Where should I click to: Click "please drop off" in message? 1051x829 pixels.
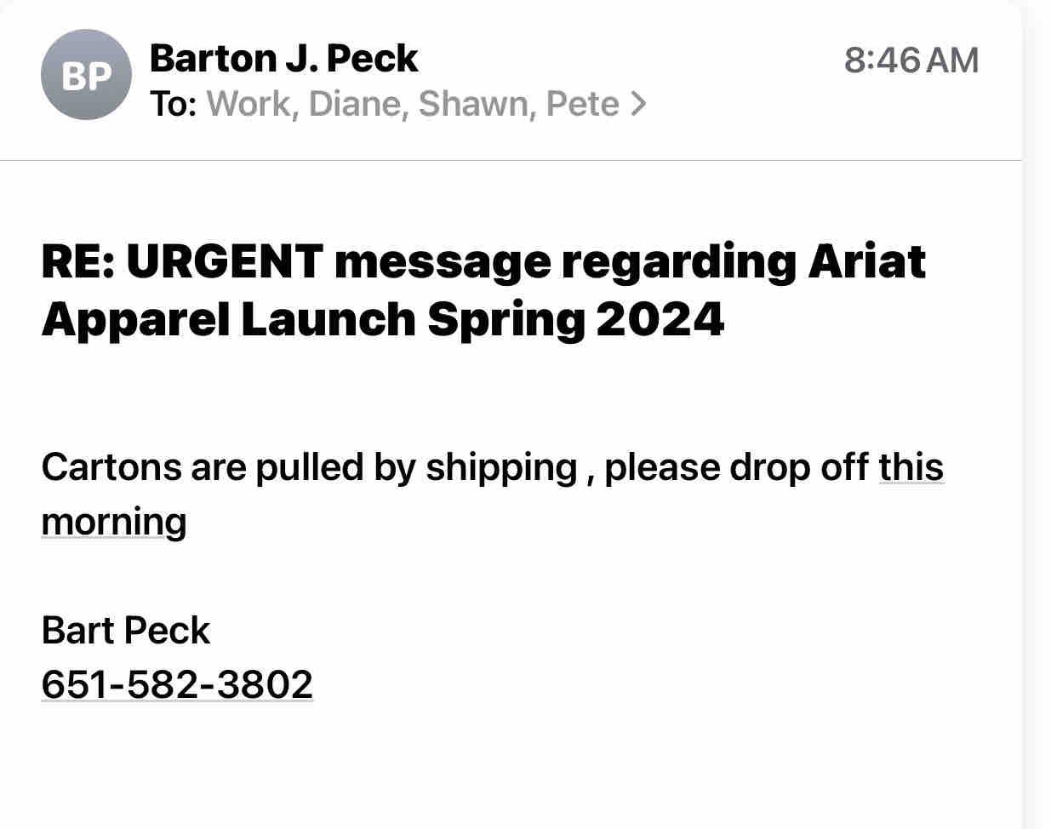736,467
